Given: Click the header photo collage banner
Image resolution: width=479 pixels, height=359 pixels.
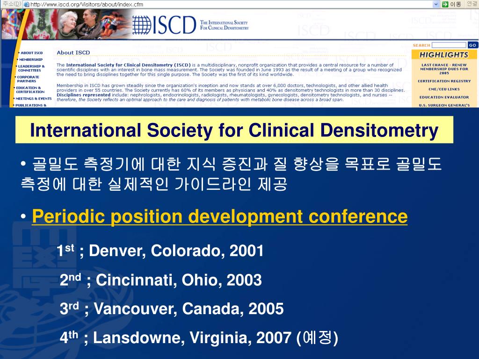Looking at the screenshot, I should [67, 24].
